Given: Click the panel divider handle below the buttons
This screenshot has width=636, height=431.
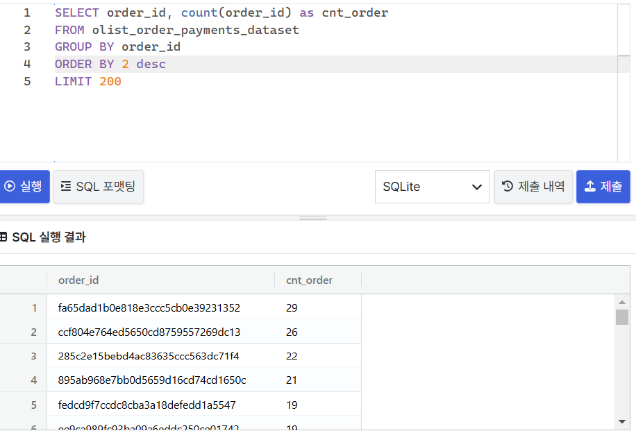Looking at the screenshot, I should point(312,217).
